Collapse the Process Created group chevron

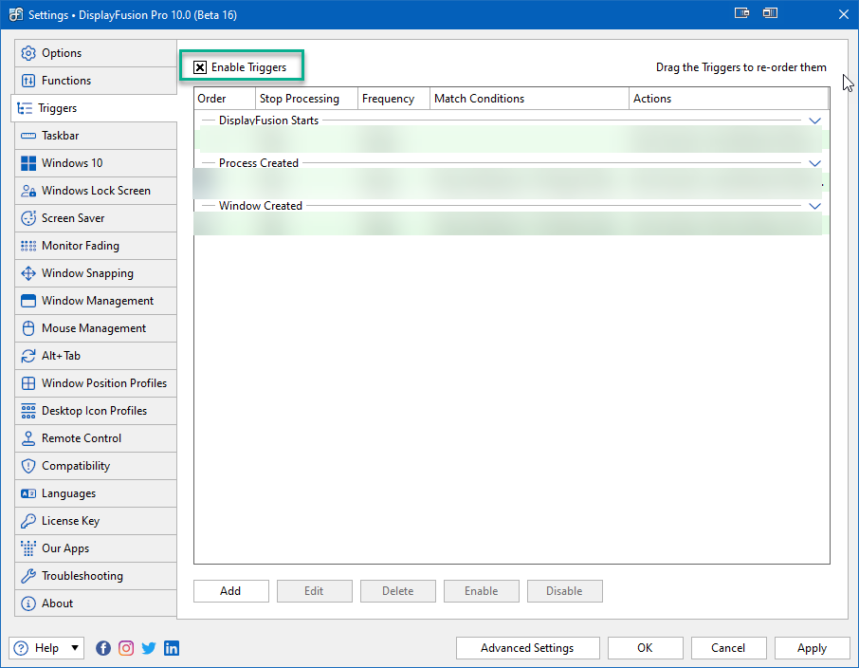tap(814, 163)
